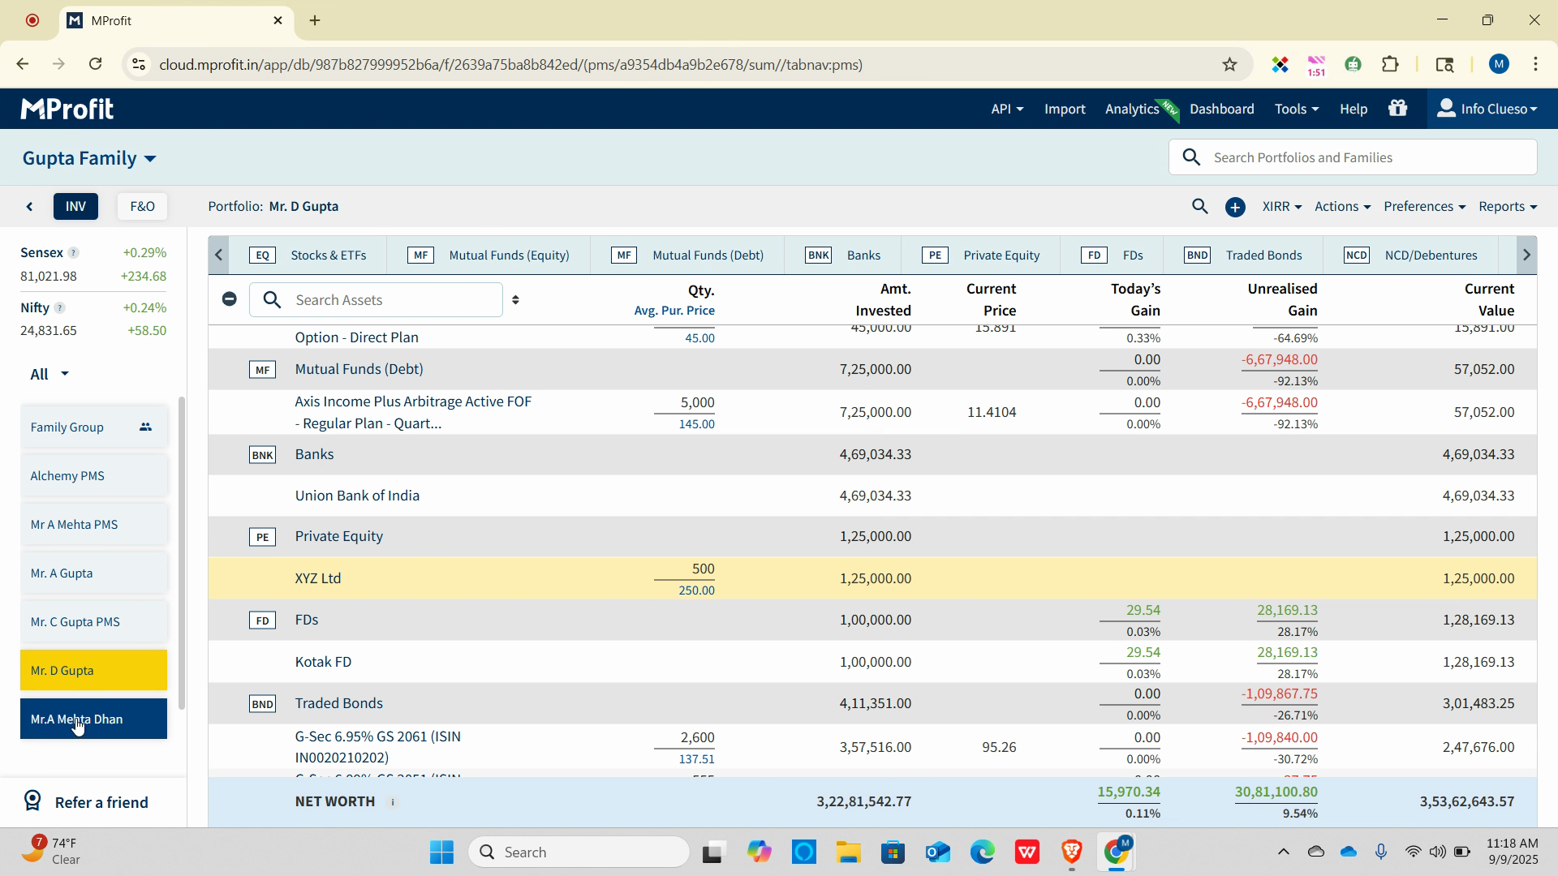
Task: Open the XIRR dropdown
Action: pyautogui.click(x=1281, y=207)
